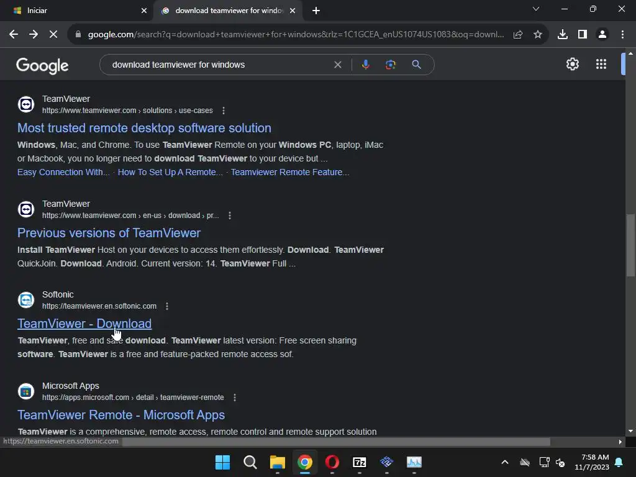Open Most trusted remote desktop software solution

point(144,128)
